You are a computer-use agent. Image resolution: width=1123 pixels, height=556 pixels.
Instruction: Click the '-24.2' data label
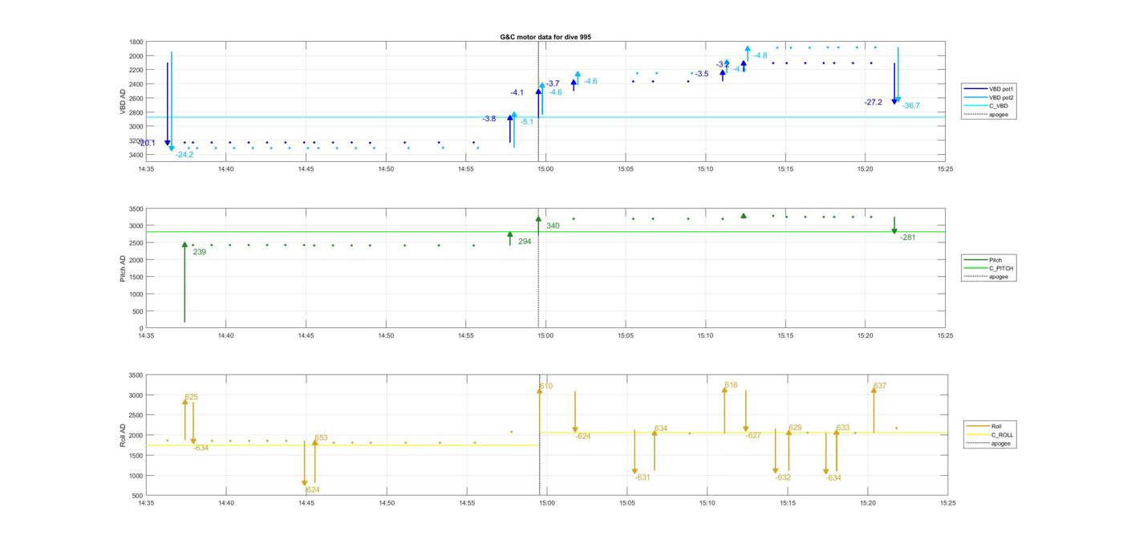coord(184,155)
